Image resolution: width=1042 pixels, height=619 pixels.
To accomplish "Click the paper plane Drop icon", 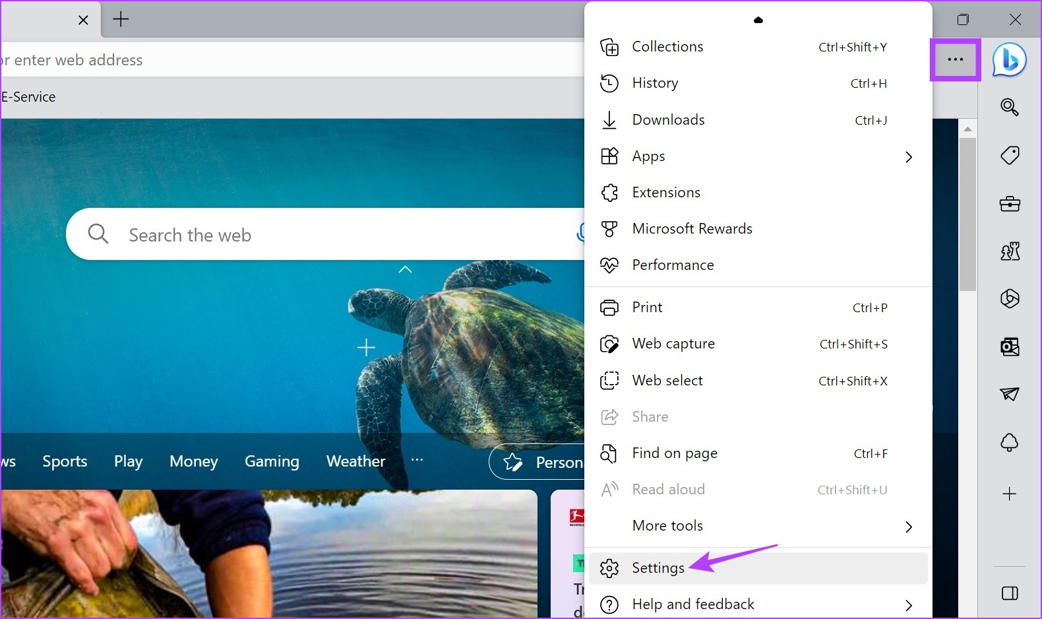I will tap(1009, 394).
